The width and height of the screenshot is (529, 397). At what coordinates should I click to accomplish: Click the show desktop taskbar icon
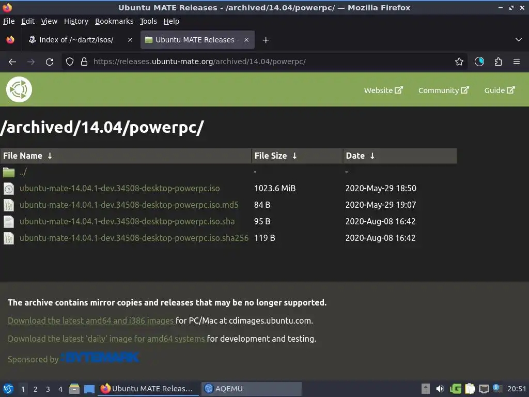(89, 389)
